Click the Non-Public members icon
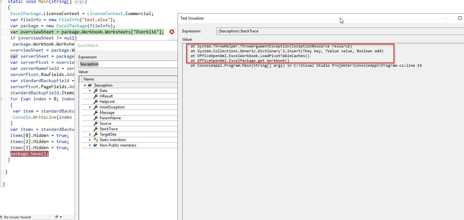The image size is (464, 220). (96, 145)
